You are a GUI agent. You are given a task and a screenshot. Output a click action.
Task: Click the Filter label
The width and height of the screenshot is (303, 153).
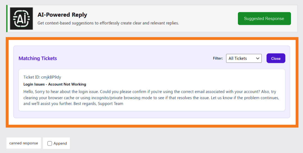tap(218, 58)
